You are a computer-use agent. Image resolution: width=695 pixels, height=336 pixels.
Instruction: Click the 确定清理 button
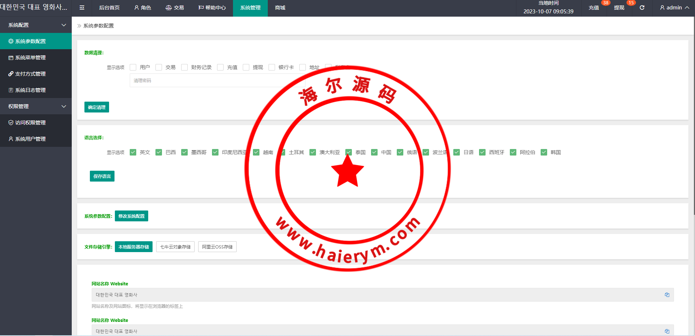(x=96, y=107)
